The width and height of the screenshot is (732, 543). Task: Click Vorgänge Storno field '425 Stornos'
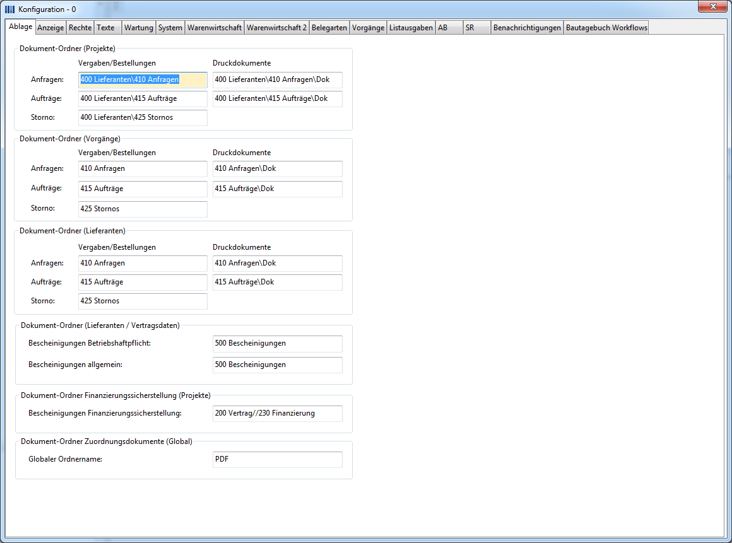click(143, 209)
